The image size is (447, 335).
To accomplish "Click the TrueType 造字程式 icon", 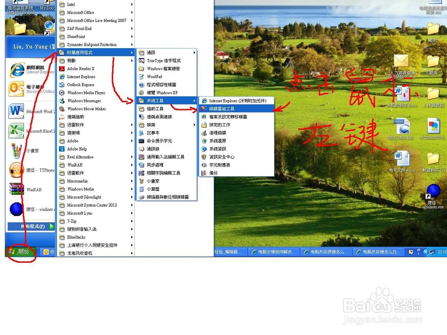I will (141, 61).
